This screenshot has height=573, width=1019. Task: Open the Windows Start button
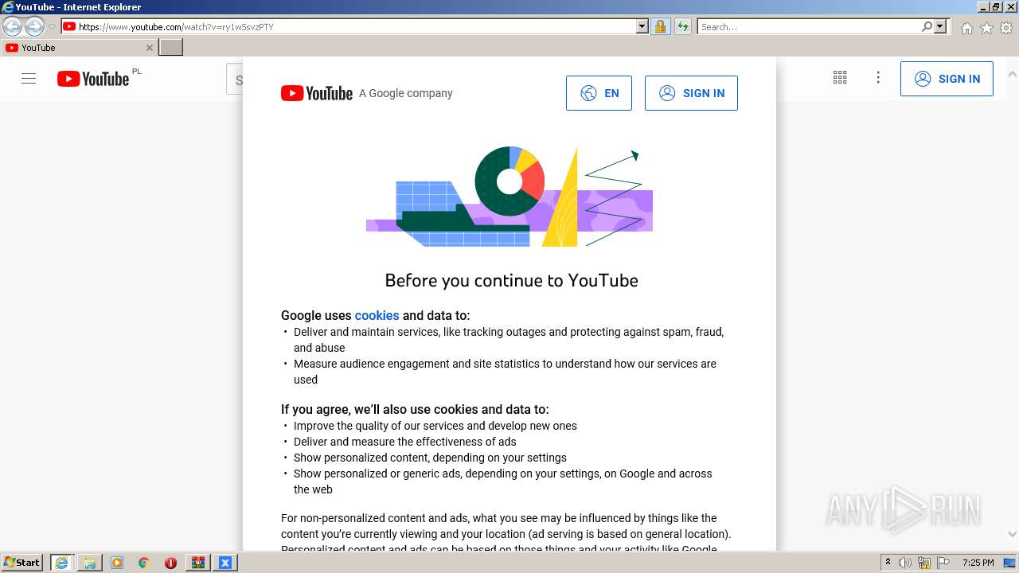pyautogui.click(x=22, y=563)
